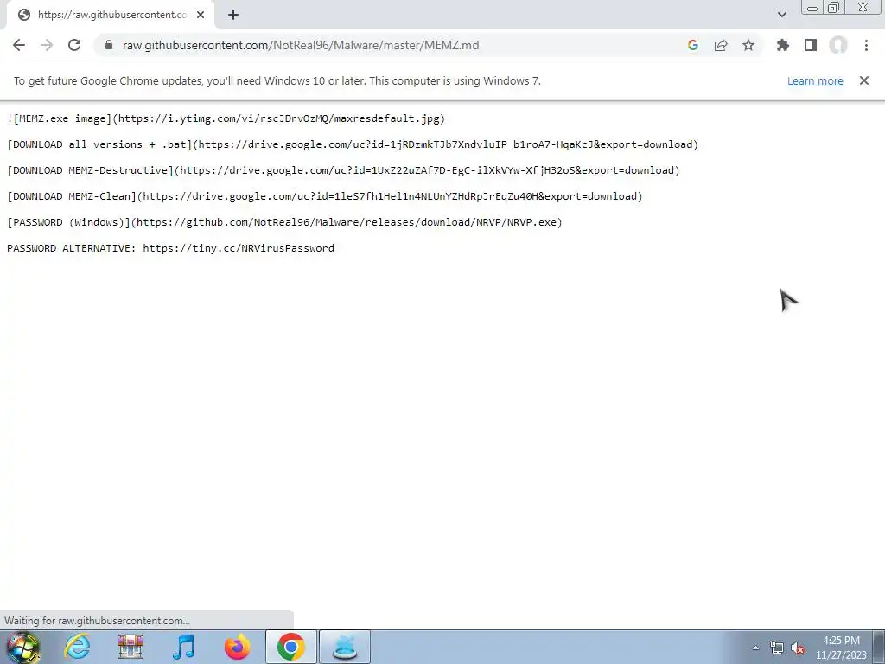Close the raw.githubusercontent tab
Screen dimensions: 885x664
tap(201, 15)
